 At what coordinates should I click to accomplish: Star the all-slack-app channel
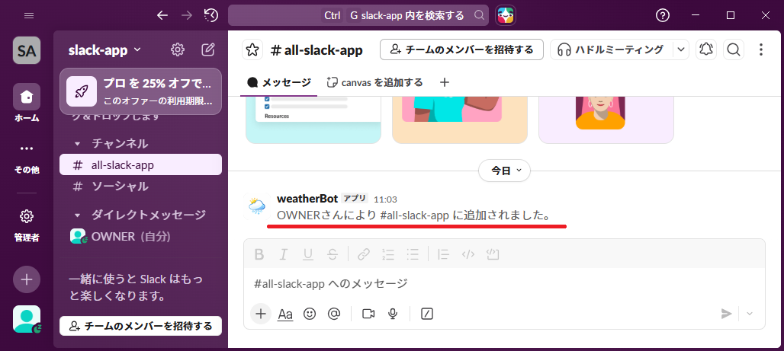point(252,50)
